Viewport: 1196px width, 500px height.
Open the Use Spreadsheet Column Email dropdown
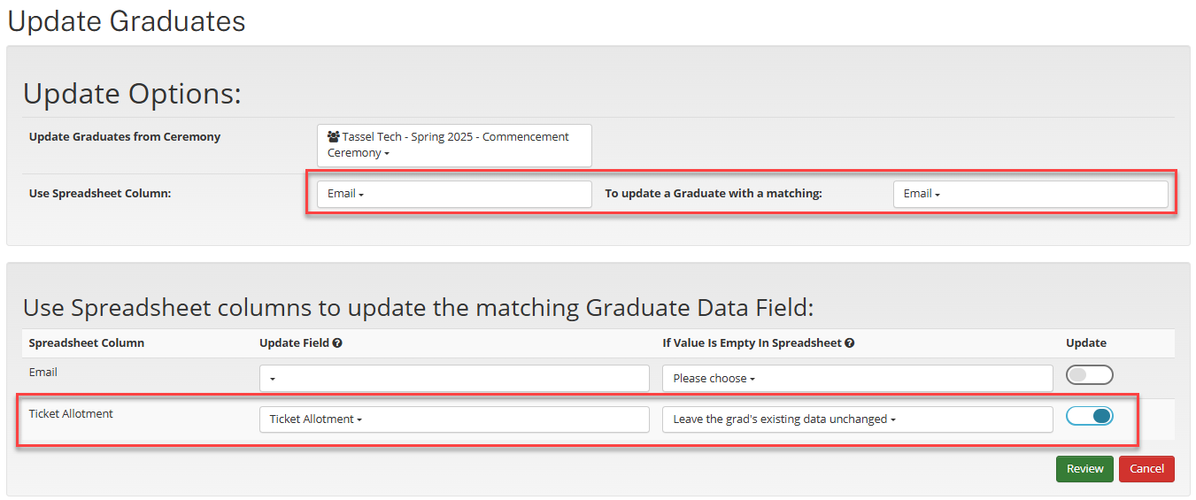453,194
